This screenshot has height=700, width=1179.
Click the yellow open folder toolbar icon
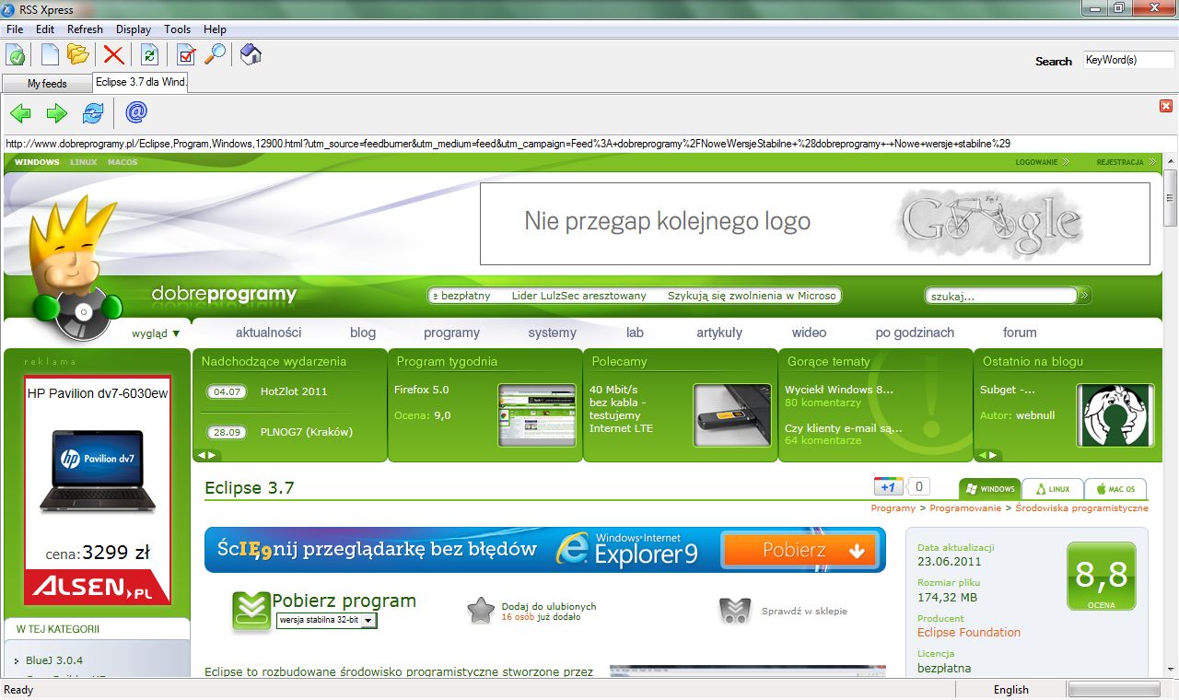tap(77, 54)
